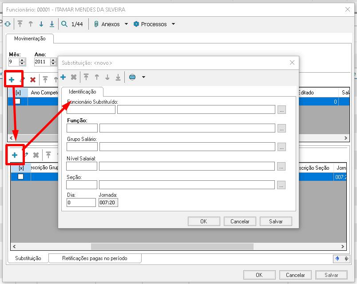Switch to Retificações pagas no período tab
The height and width of the screenshot is (284, 357).
(95, 258)
